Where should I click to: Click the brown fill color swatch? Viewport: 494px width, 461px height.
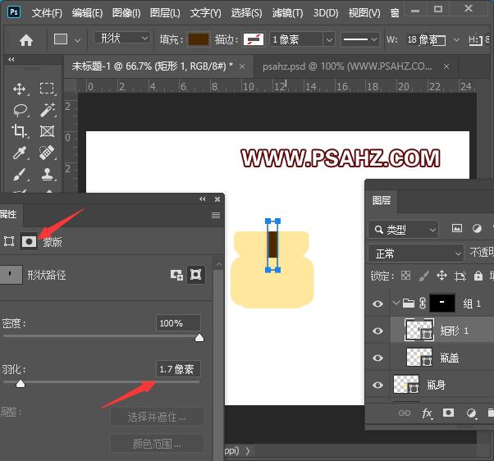(x=199, y=39)
